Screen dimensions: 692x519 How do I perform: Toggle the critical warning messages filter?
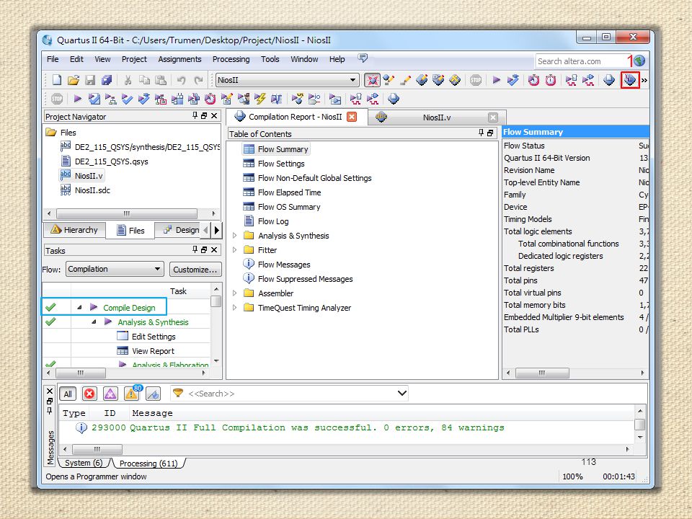(x=110, y=394)
